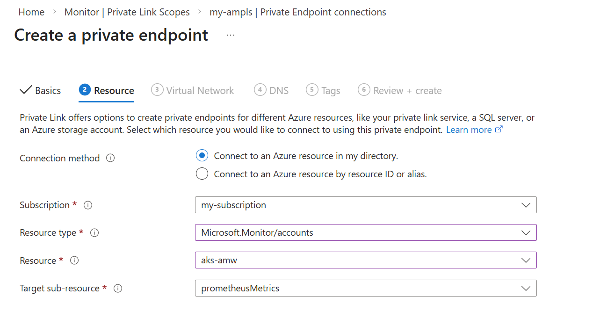Select Connect by resource ID or alias
Viewport: 600px width, 333px height.
(202, 174)
